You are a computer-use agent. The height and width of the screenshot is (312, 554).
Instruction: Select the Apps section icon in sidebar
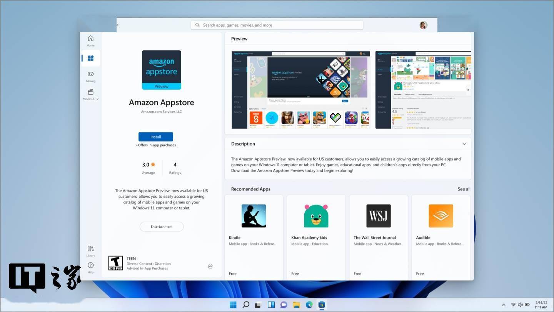coord(91,58)
